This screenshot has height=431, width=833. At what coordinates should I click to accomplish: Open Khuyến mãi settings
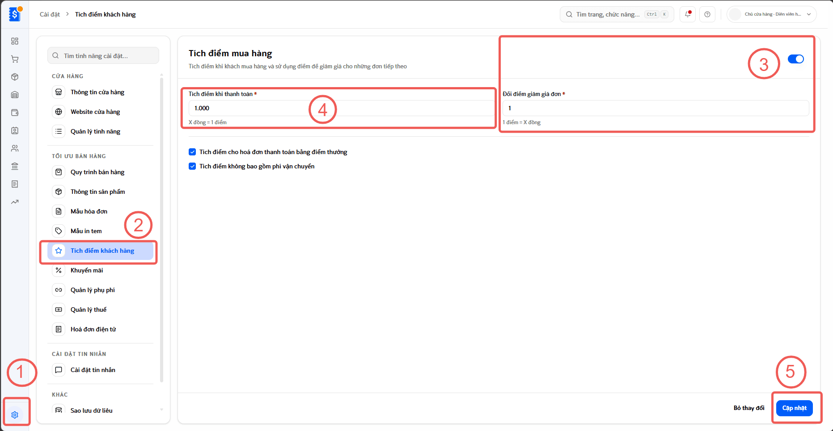[101, 270]
